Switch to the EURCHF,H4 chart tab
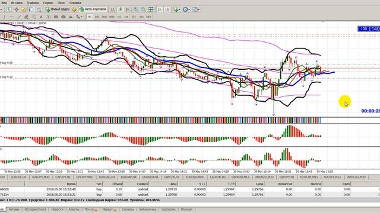This screenshot has height=213, width=380. pyautogui.click(x=18, y=177)
